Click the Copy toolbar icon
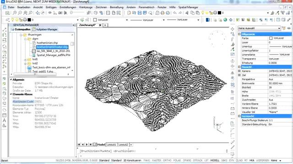 pos(192,13)
